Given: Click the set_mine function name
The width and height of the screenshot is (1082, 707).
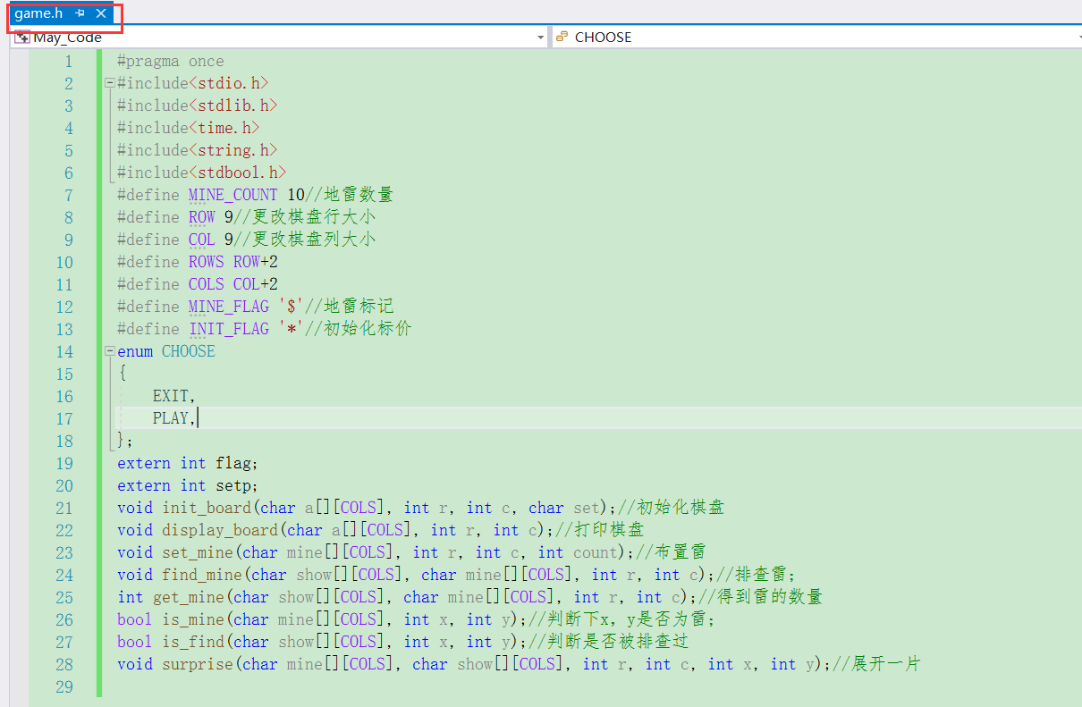Looking at the screenshot, I should tap(198, 552).
